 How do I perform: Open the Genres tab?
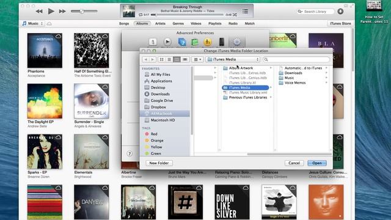click(178, 23)
